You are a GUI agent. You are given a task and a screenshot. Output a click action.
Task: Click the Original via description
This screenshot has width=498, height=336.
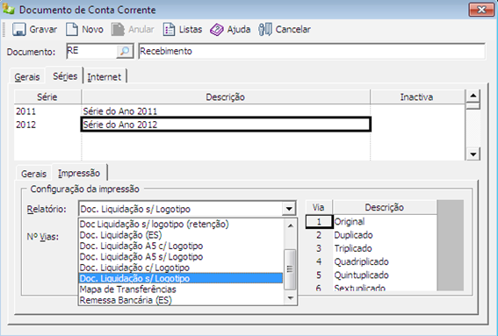[x=385, y=221]
